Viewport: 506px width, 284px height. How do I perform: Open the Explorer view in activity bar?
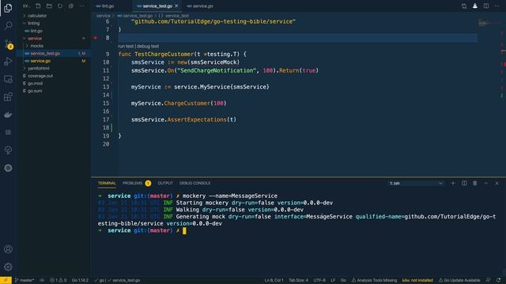point(8,8)
